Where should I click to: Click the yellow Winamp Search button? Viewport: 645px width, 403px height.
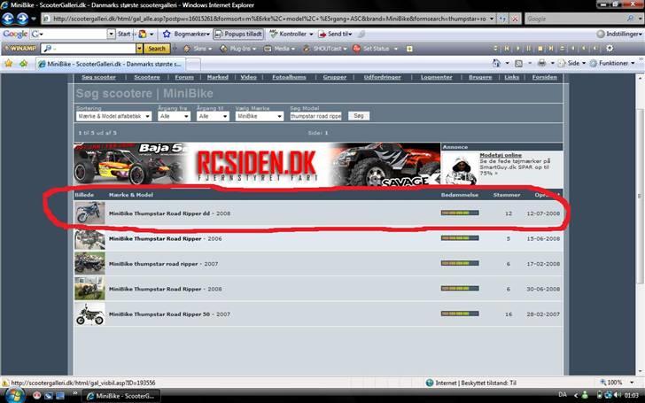tap(156, 49)
